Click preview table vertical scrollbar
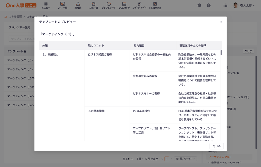 221,52
